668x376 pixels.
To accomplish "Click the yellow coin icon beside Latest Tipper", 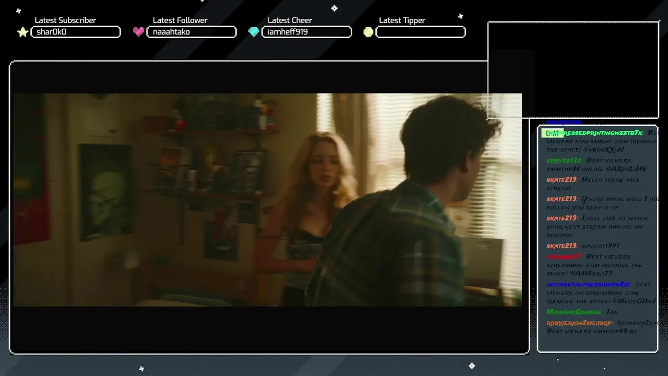I will (x=368, y=32).
